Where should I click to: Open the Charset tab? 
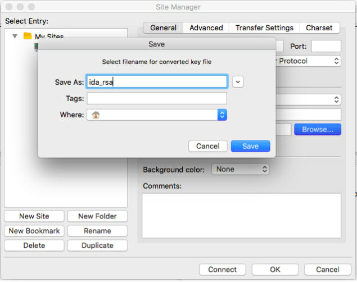coord(319,28)
